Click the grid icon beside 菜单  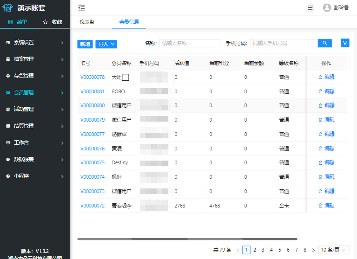tap(10, 22)
